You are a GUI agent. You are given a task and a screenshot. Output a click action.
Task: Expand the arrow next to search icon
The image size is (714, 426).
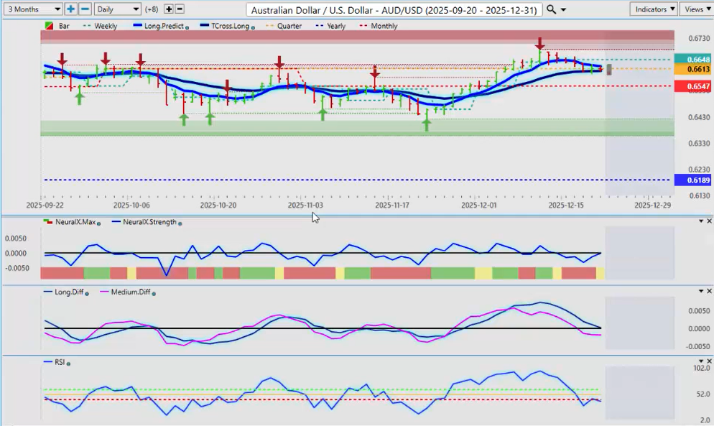pyautogui.click(x=563, y=9)
